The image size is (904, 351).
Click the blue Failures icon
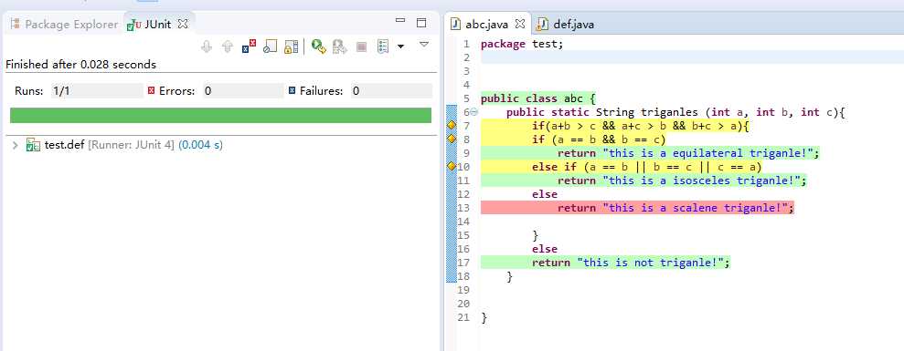(x=292, y=90)
